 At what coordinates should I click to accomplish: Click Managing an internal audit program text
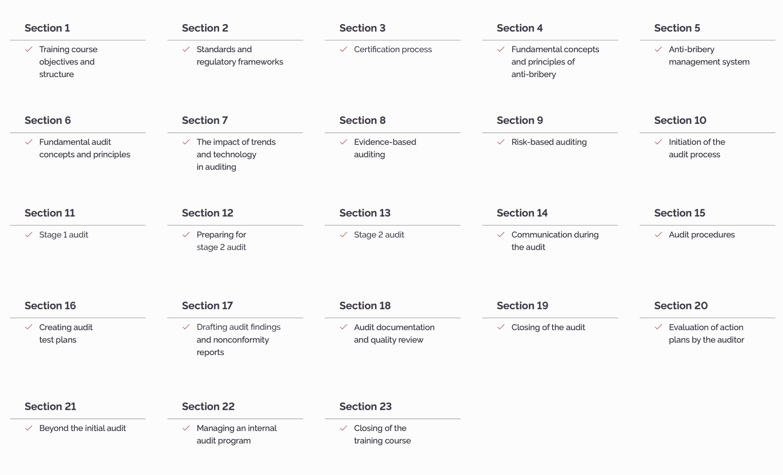pos(237,434)
